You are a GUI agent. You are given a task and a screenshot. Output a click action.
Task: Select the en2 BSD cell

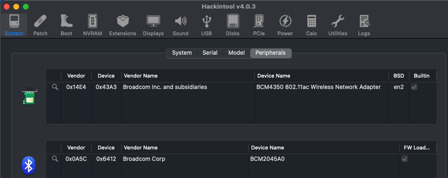(399, 87)
